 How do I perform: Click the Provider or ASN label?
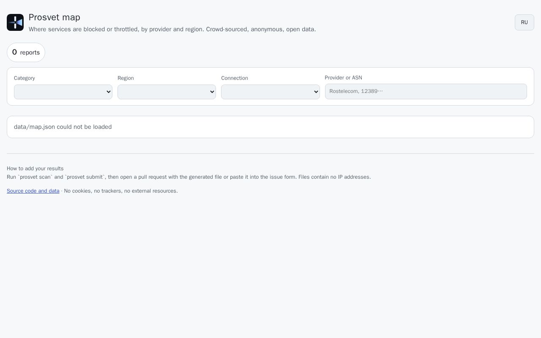tap(343, 78)
